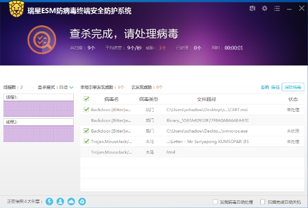Image resolution: width=308 pixels, height=208 pixels.
Task: Click the 病毒名 column header
Action: pos(111,99)
